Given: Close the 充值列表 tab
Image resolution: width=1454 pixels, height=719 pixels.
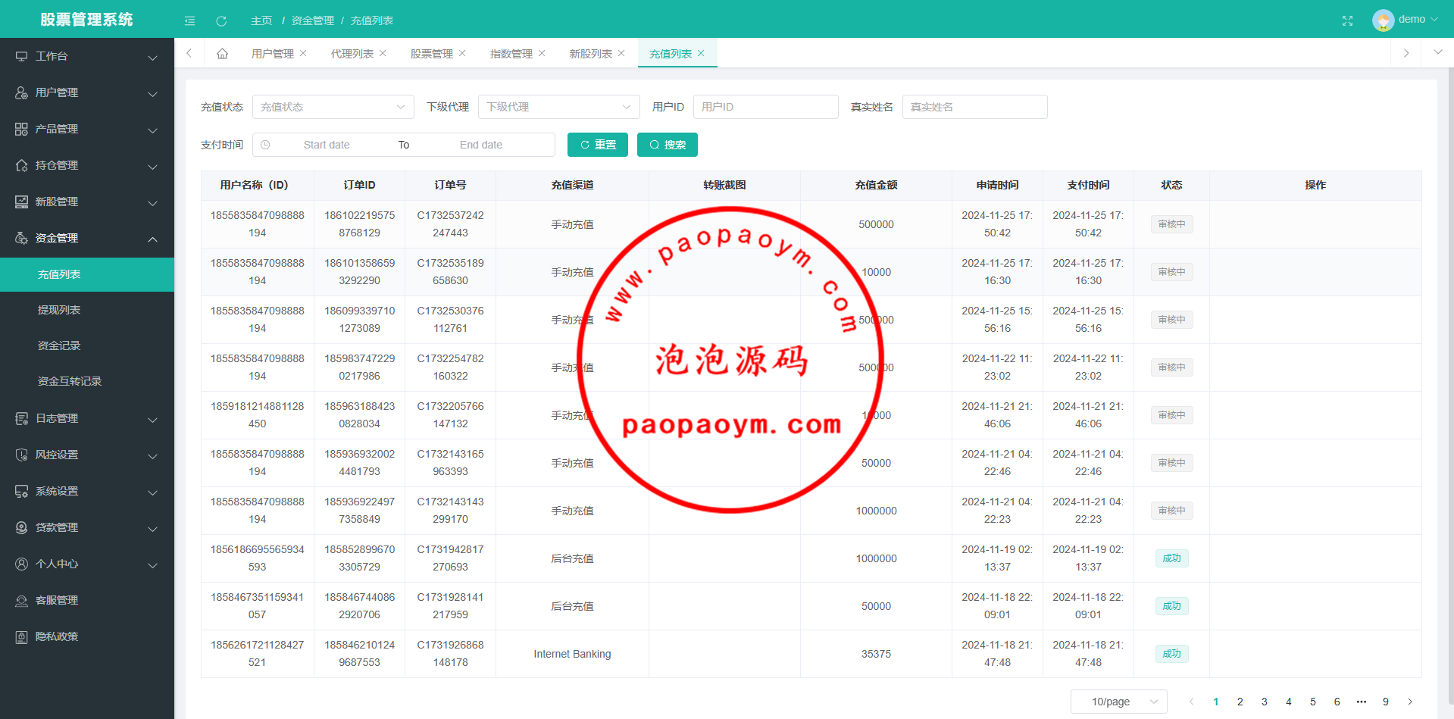Looking at the screenshot, I should pyautogui.click(x=701, y=53).
